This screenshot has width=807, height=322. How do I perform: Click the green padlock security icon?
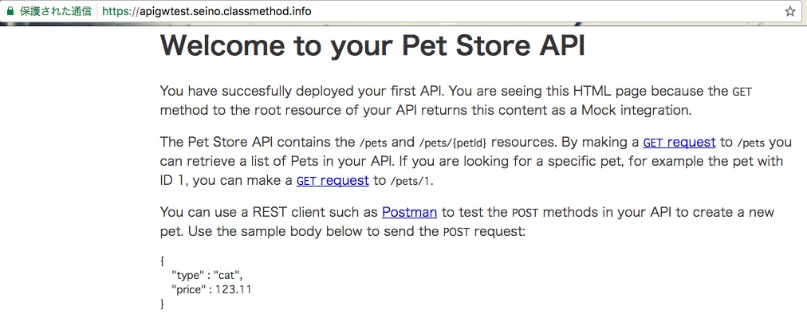10,11
